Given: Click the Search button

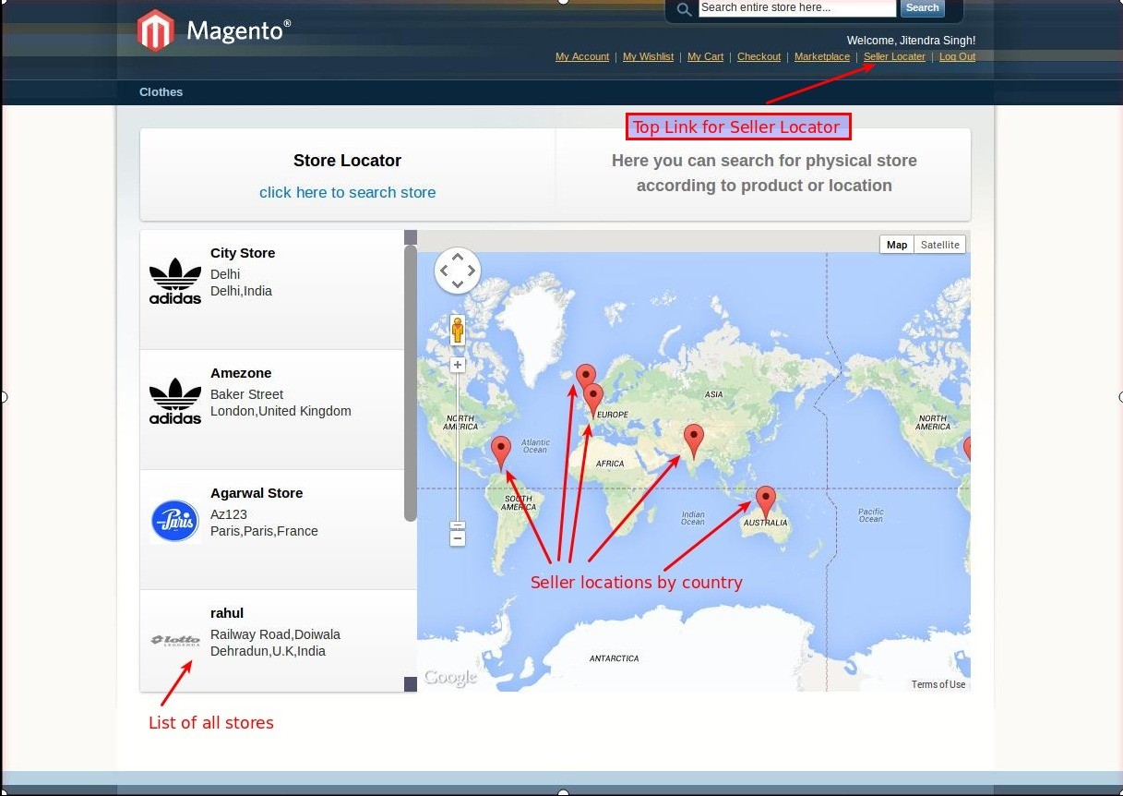Looking at the screenshot, I should pyautogui.click(x=922, y=8).
